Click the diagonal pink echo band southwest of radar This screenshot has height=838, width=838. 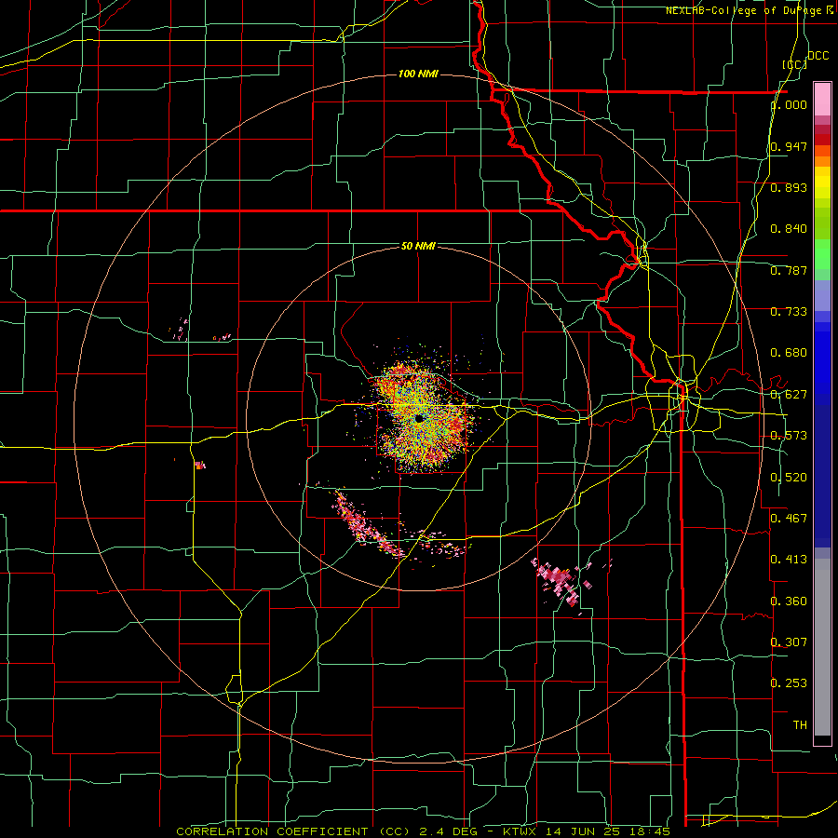pyautogui.click(x=368, y=525)
